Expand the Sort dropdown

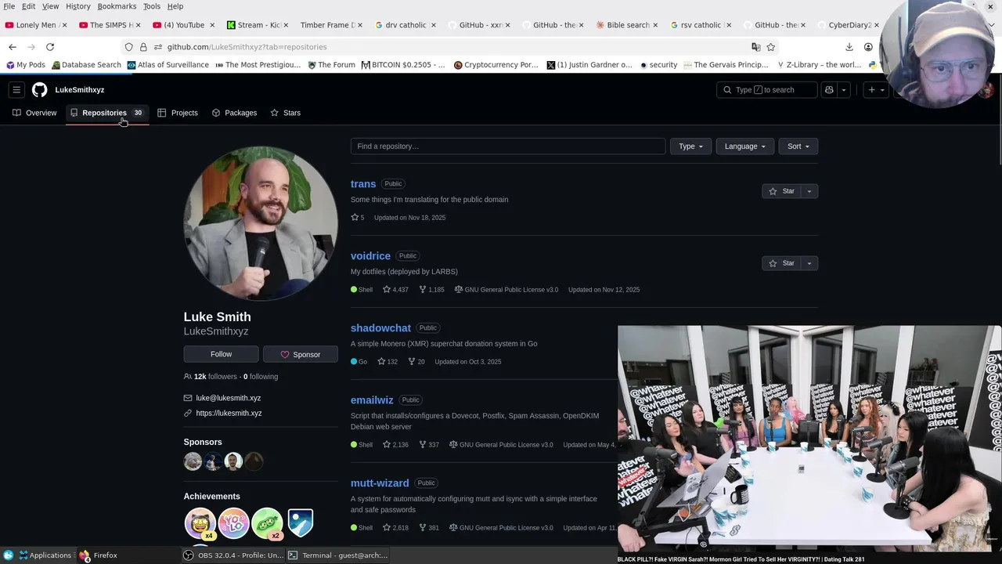tap(798, 146)
